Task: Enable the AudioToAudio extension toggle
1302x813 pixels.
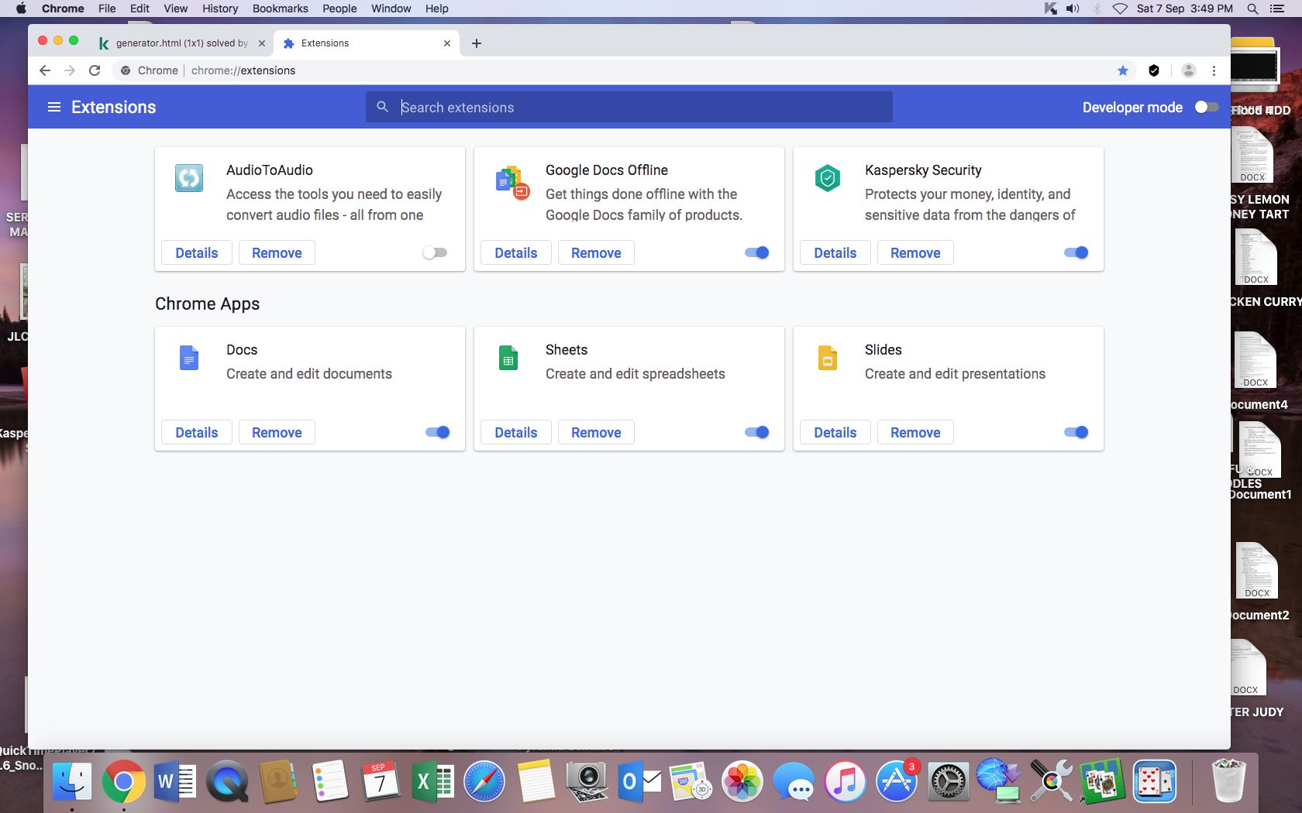Action: tap(435, 252)
